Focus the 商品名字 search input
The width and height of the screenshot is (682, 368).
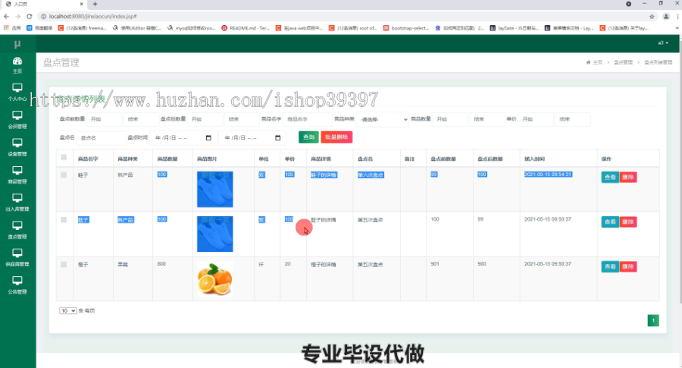[x=307, y=119]
